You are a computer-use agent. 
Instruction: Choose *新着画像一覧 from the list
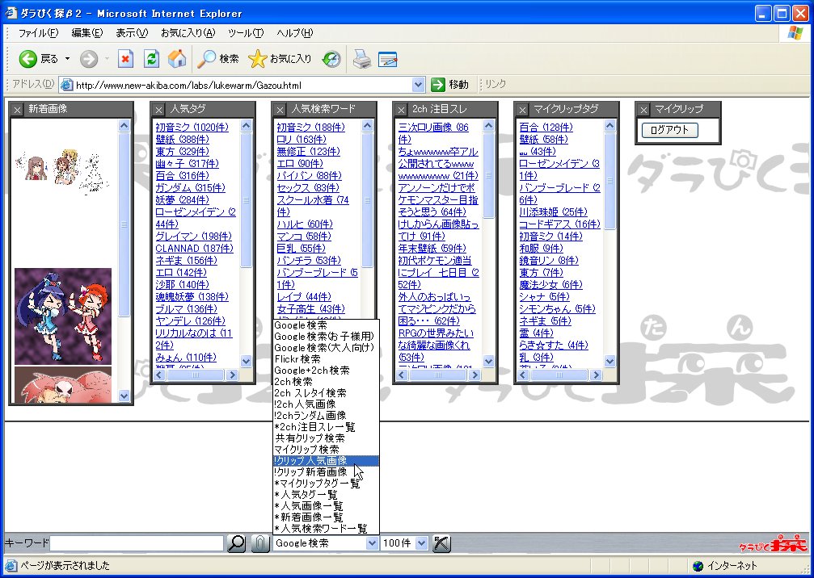click(326, 517)
